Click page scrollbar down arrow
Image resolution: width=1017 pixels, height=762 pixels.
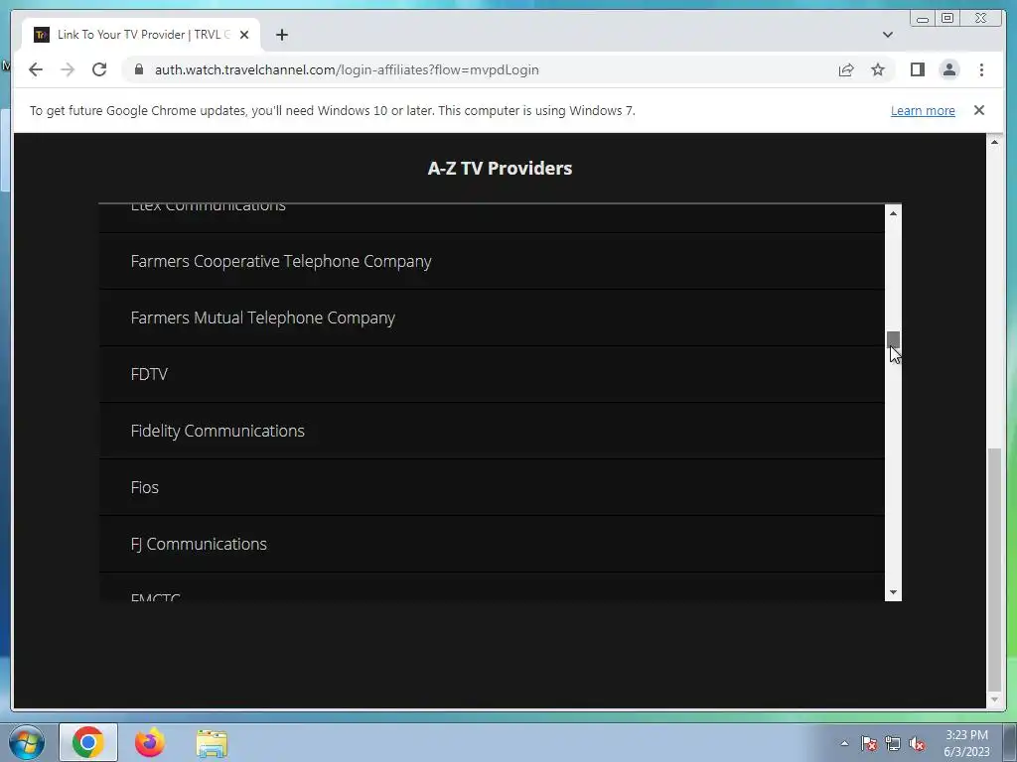[x=993, y=700]
